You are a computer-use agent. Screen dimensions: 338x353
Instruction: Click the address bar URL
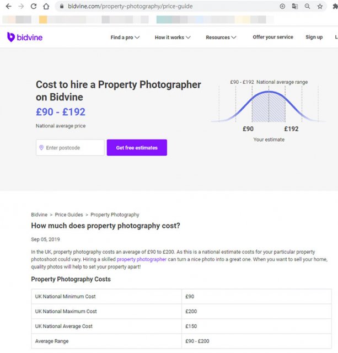pos(130,6)
